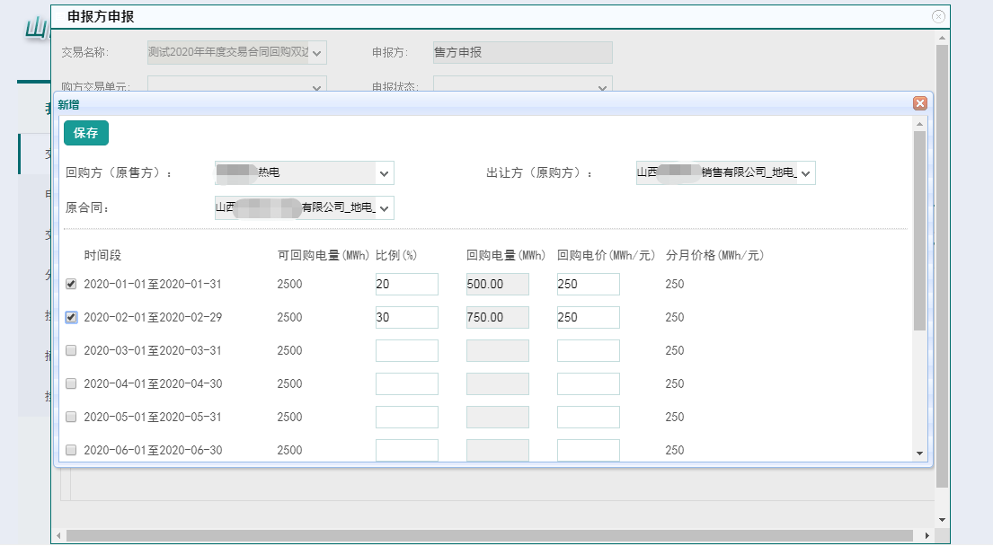This screenshot has height=546, width=993.
Task: Check the 2020-03-01至2020-03-31 checkbox
Action: click(x=72, y=350)
